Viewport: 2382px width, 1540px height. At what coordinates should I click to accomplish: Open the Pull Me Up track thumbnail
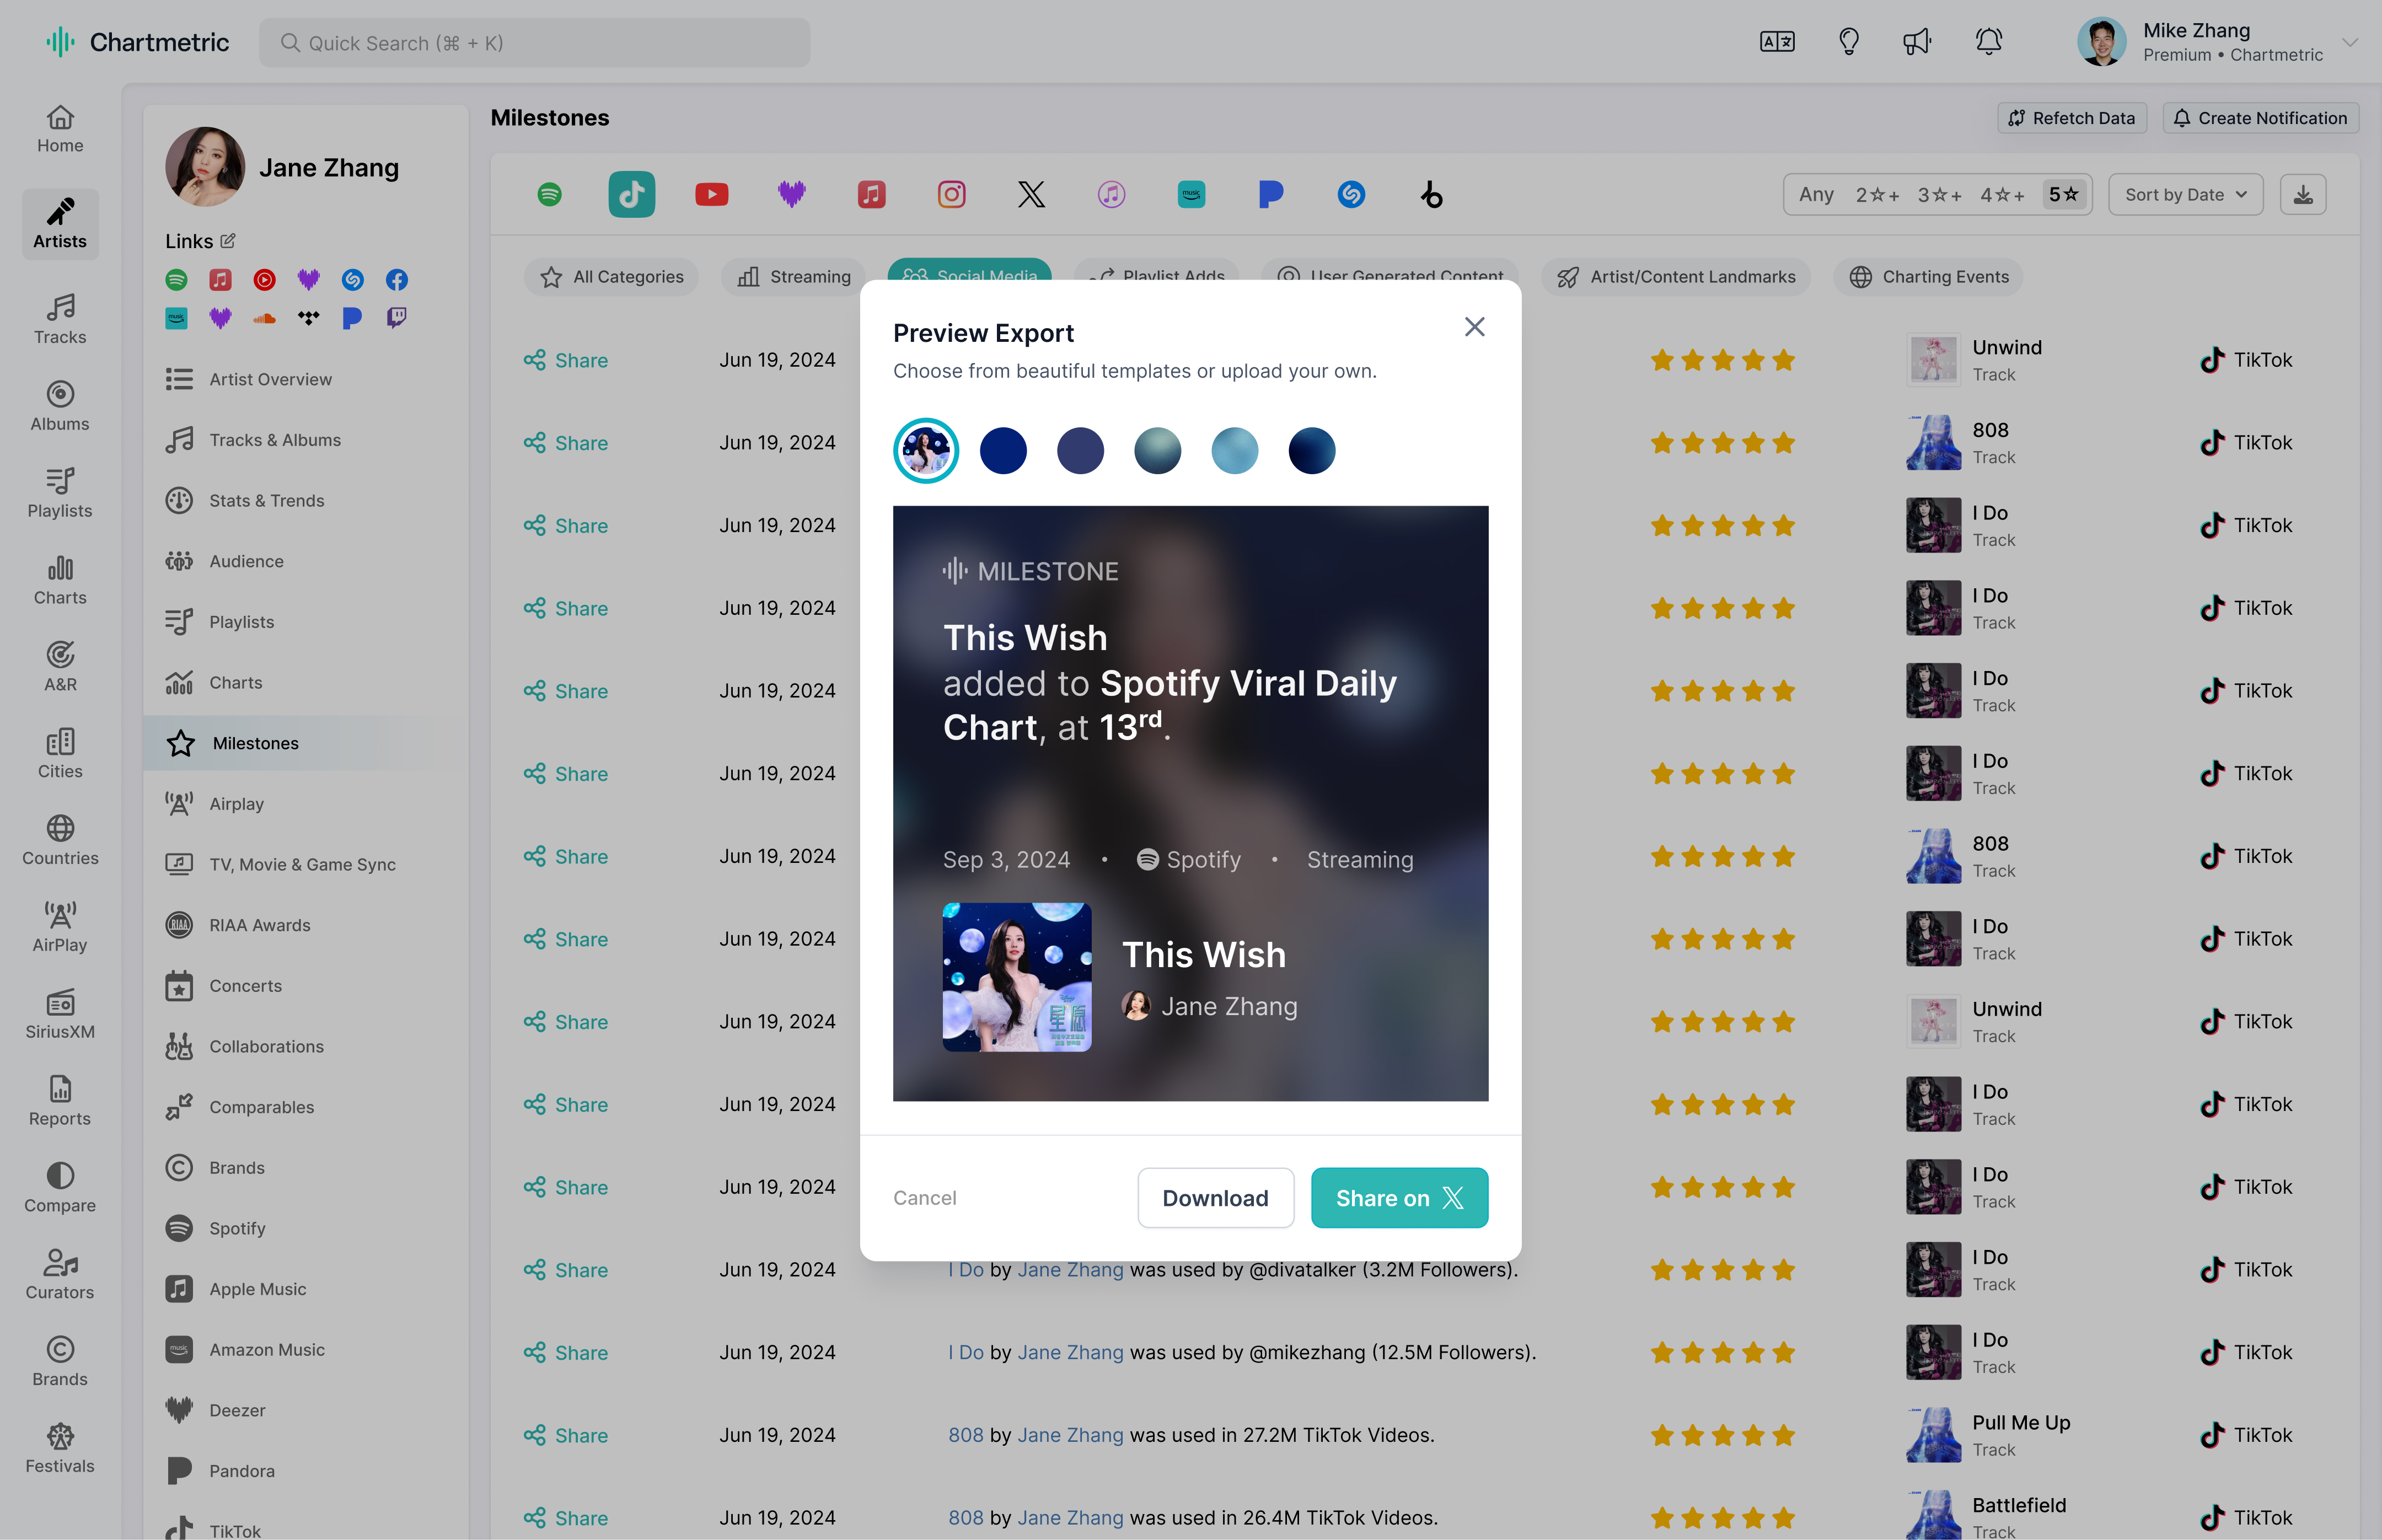pos(1933,1435)
